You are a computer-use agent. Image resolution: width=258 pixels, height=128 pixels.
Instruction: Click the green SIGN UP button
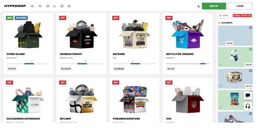[214, 6]
